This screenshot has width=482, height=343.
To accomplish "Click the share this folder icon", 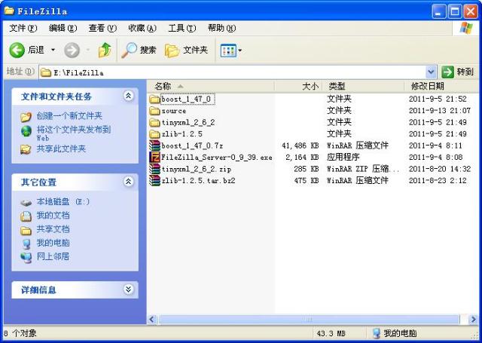I will point(26,149).
